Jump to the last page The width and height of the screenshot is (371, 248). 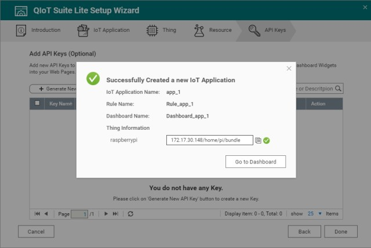pyautogui.click(x=115, y=214)
